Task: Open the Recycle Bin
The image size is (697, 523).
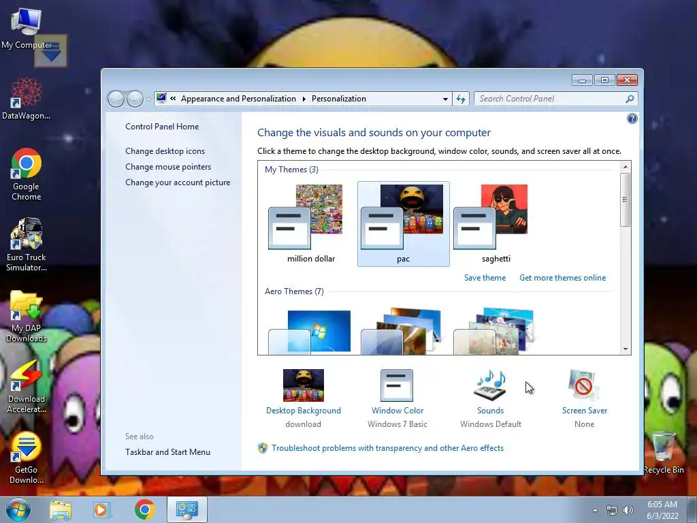Action: pos(663,453)
